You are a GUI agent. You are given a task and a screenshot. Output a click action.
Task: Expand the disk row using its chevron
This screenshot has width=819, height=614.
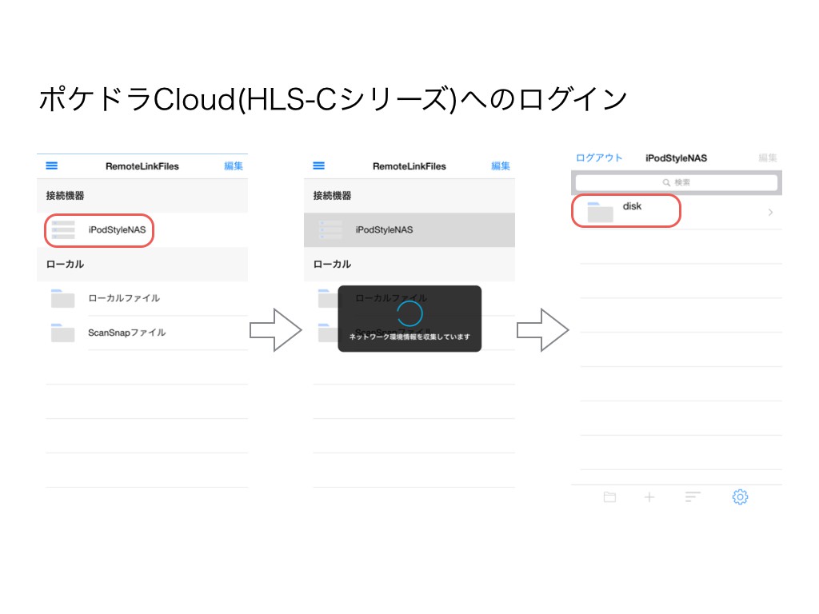coord(770,213)
